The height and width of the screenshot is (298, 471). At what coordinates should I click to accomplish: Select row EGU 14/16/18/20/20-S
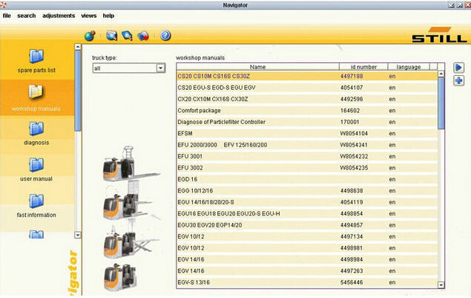307,202
